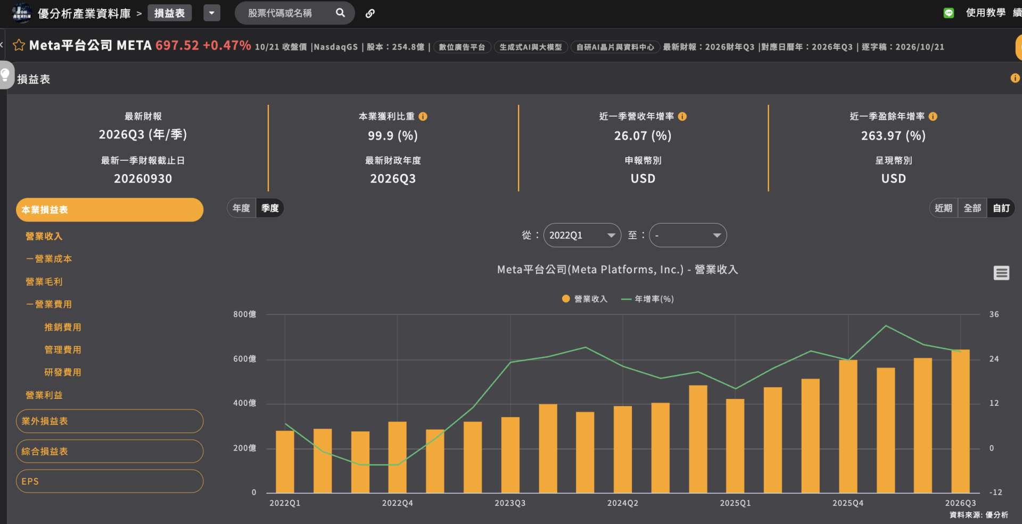Switch to 季度 view
The height and width of the screenshot is (524, 1022).
[x=270, y=208]
